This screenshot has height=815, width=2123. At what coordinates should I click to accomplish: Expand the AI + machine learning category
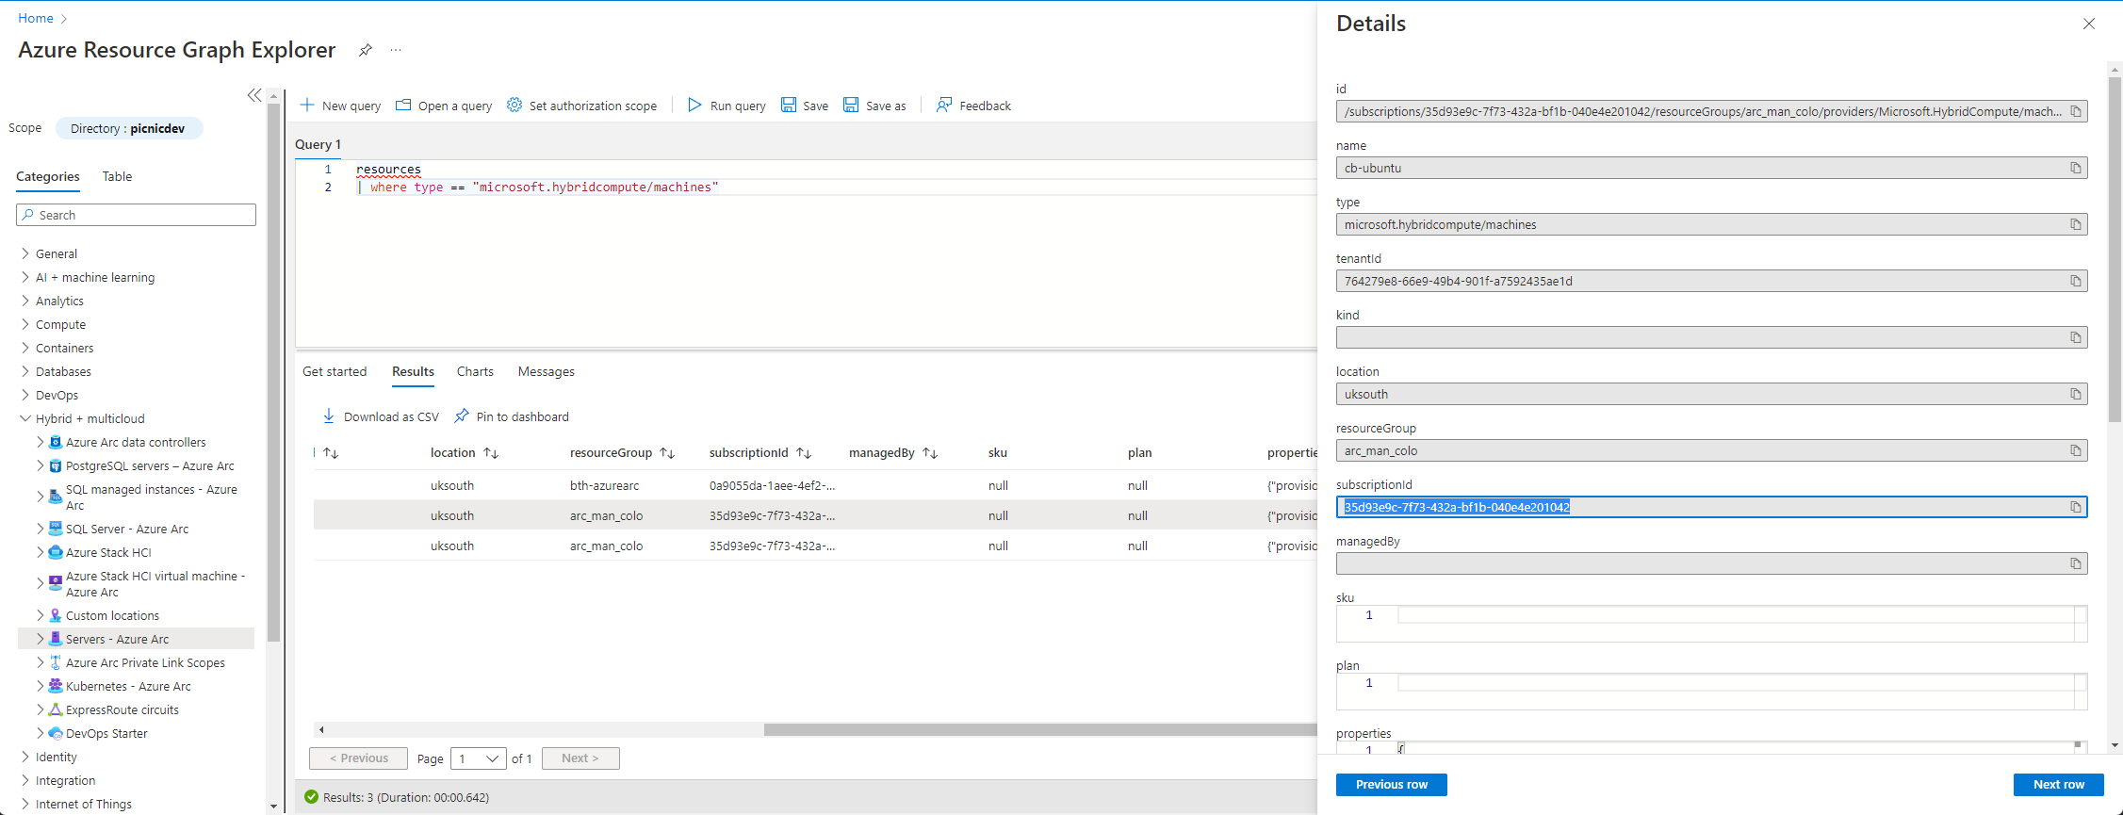click(x=25, y=277)
